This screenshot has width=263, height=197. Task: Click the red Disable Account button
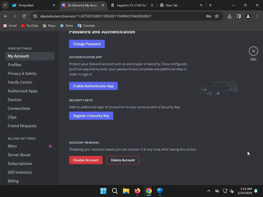click(x=86, y=160)
